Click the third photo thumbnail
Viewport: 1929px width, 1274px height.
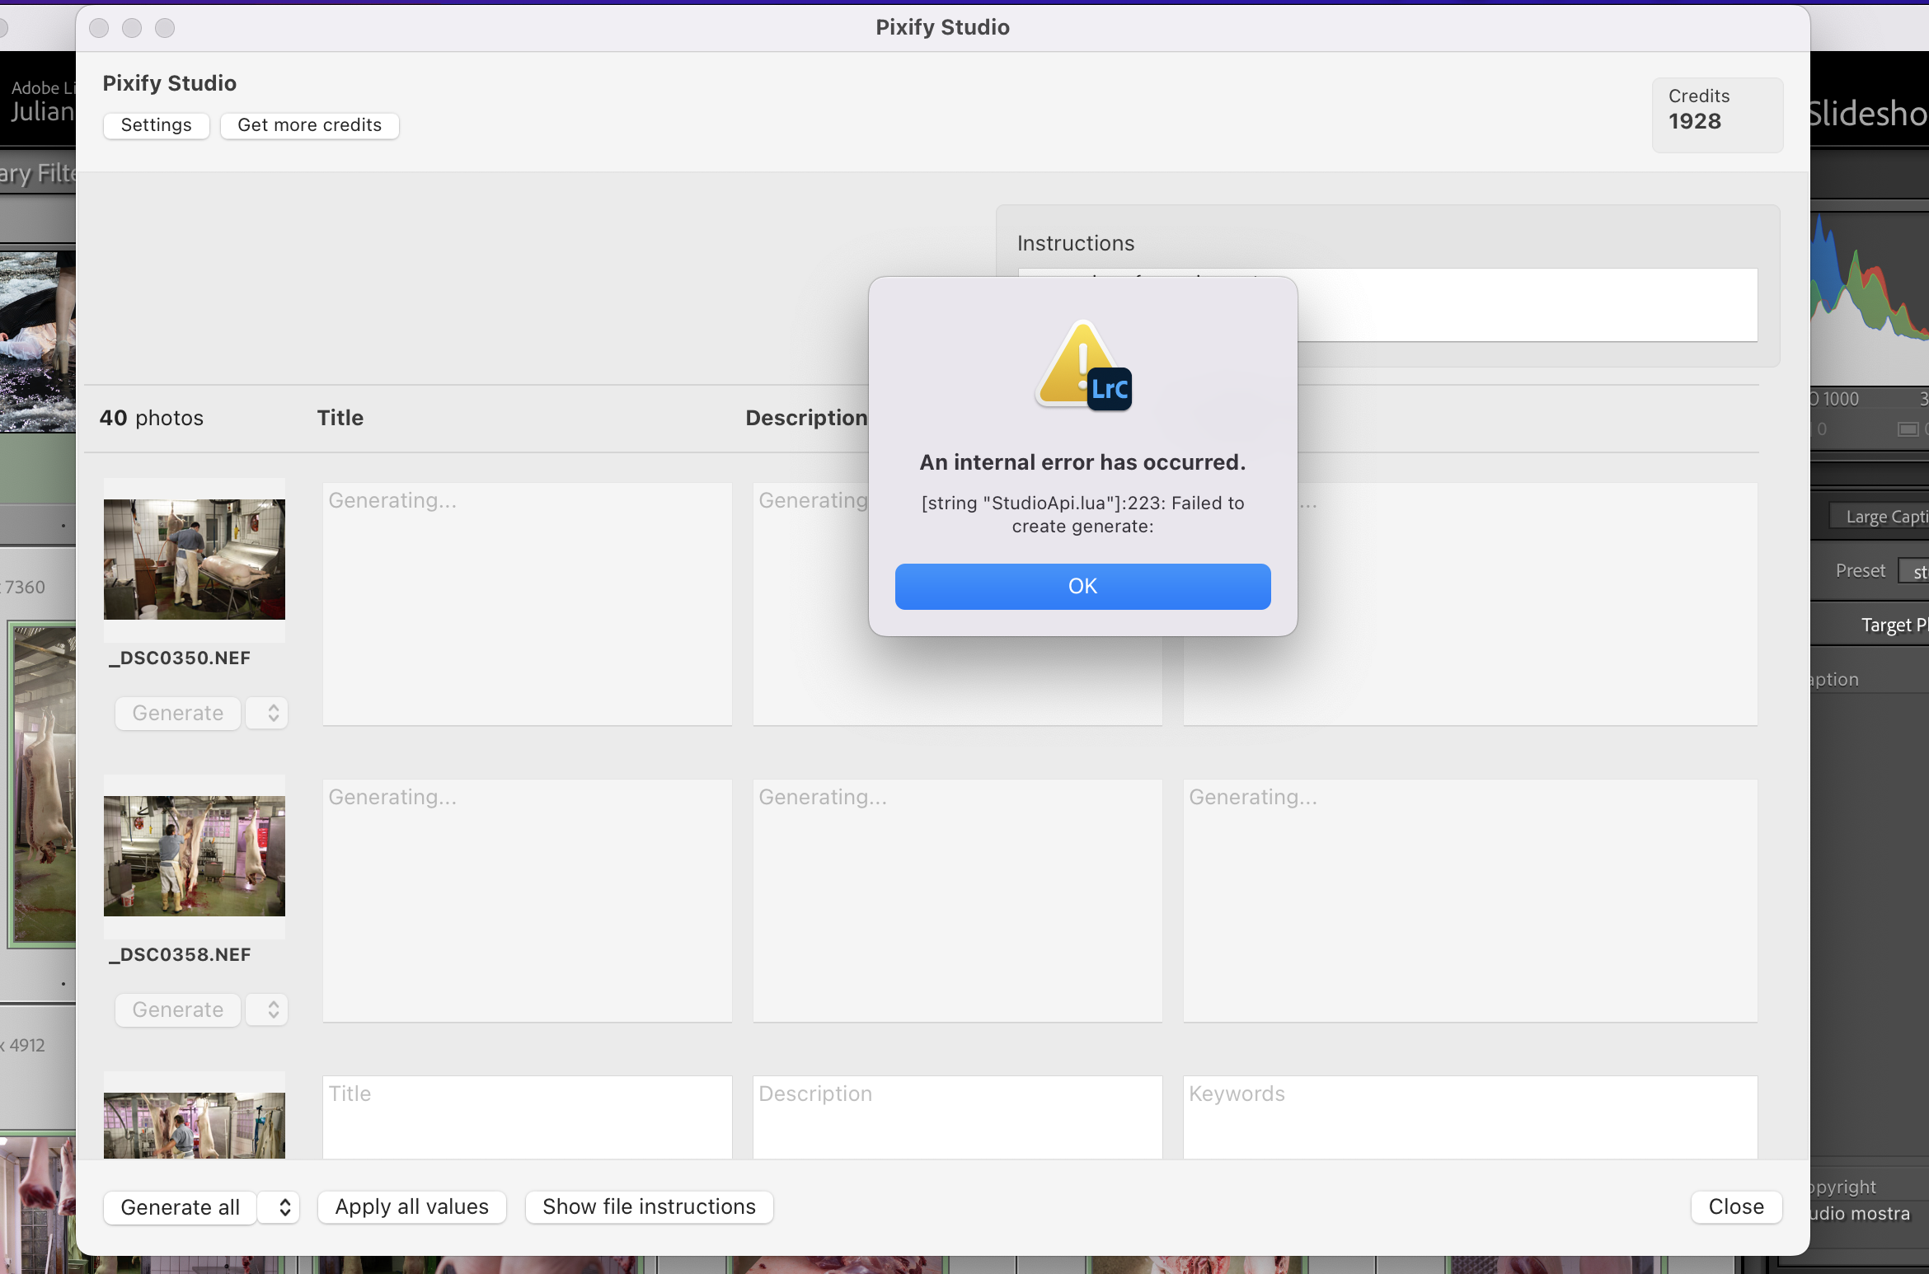pyautogui.click(x=195, y=1125)
